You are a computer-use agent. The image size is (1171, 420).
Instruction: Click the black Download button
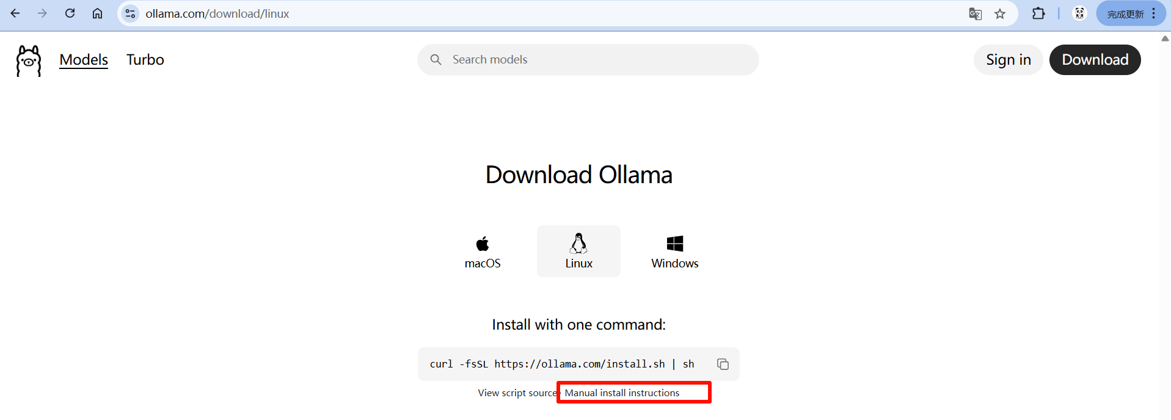[x=1095, y=60]
